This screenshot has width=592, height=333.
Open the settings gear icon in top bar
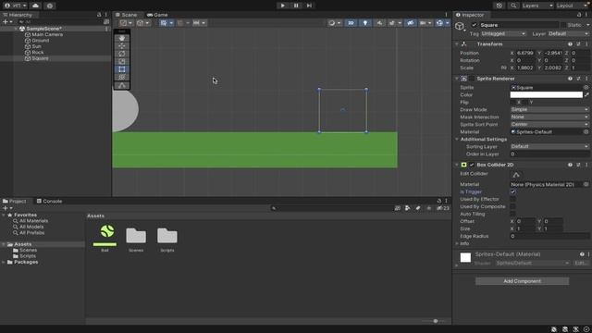click(49, 6)
